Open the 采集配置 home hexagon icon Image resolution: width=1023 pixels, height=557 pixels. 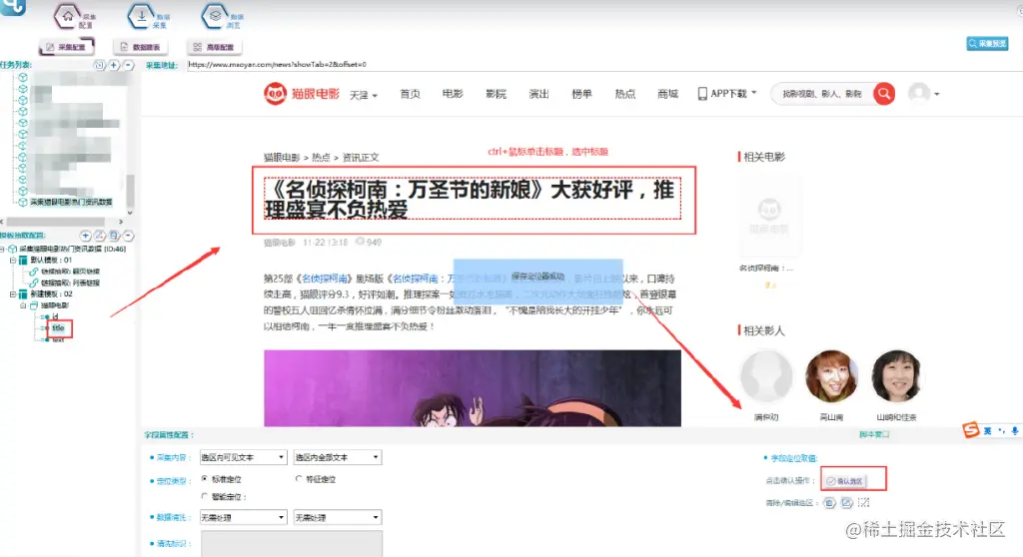coord(68,16)
